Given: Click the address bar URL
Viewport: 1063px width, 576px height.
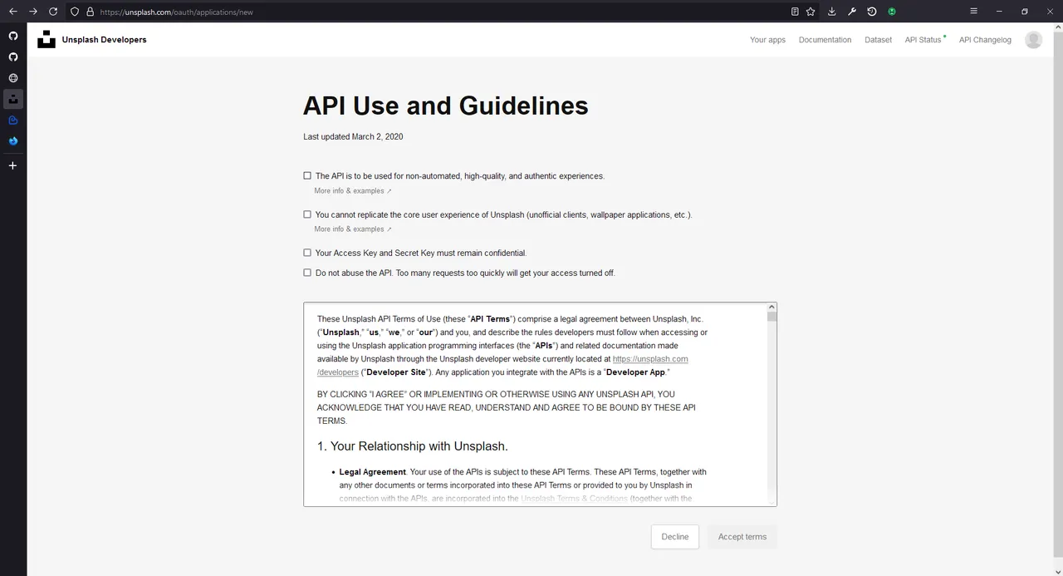Looking at the screenshot, I should (x=176, y=12).
